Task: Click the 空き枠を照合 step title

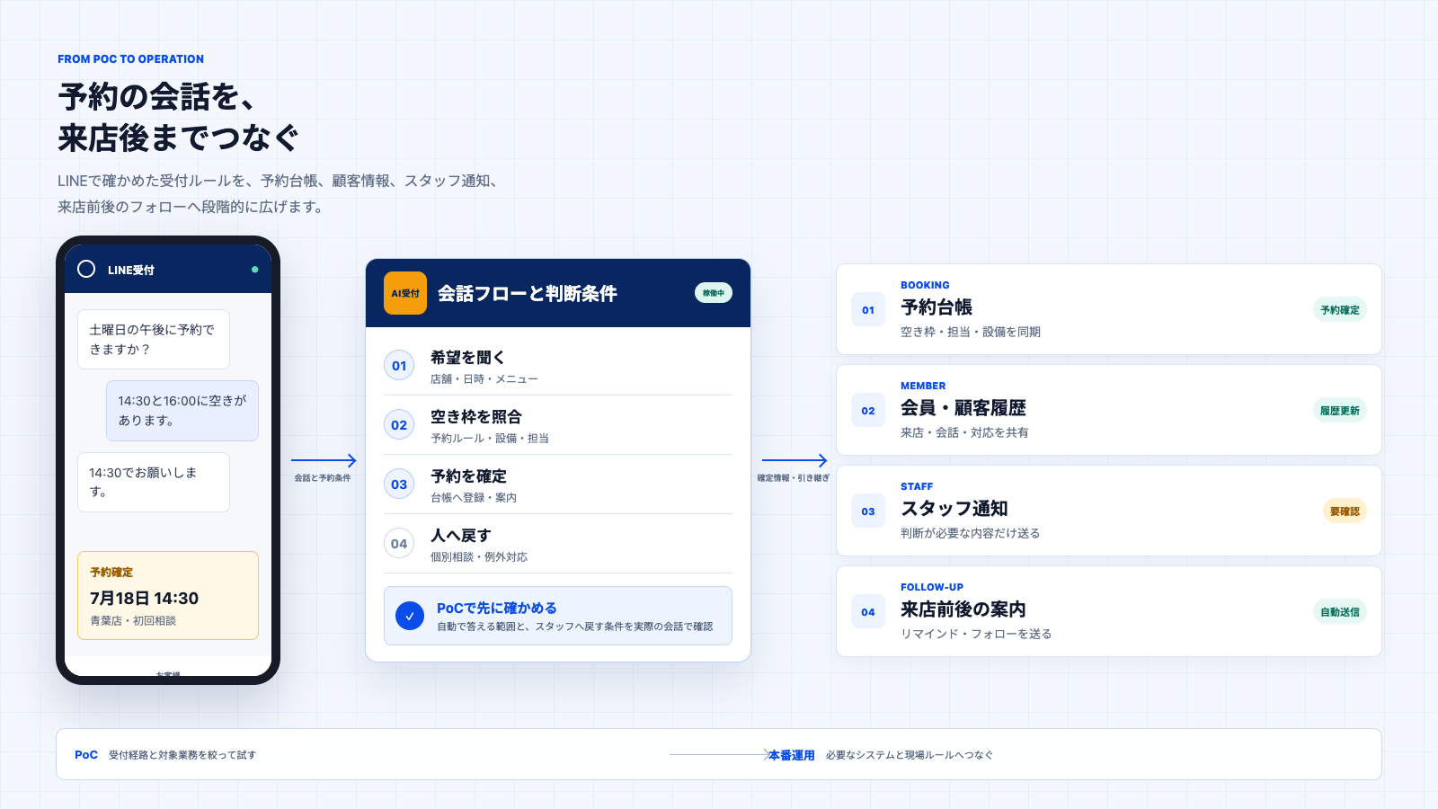Action: point(476,416)
